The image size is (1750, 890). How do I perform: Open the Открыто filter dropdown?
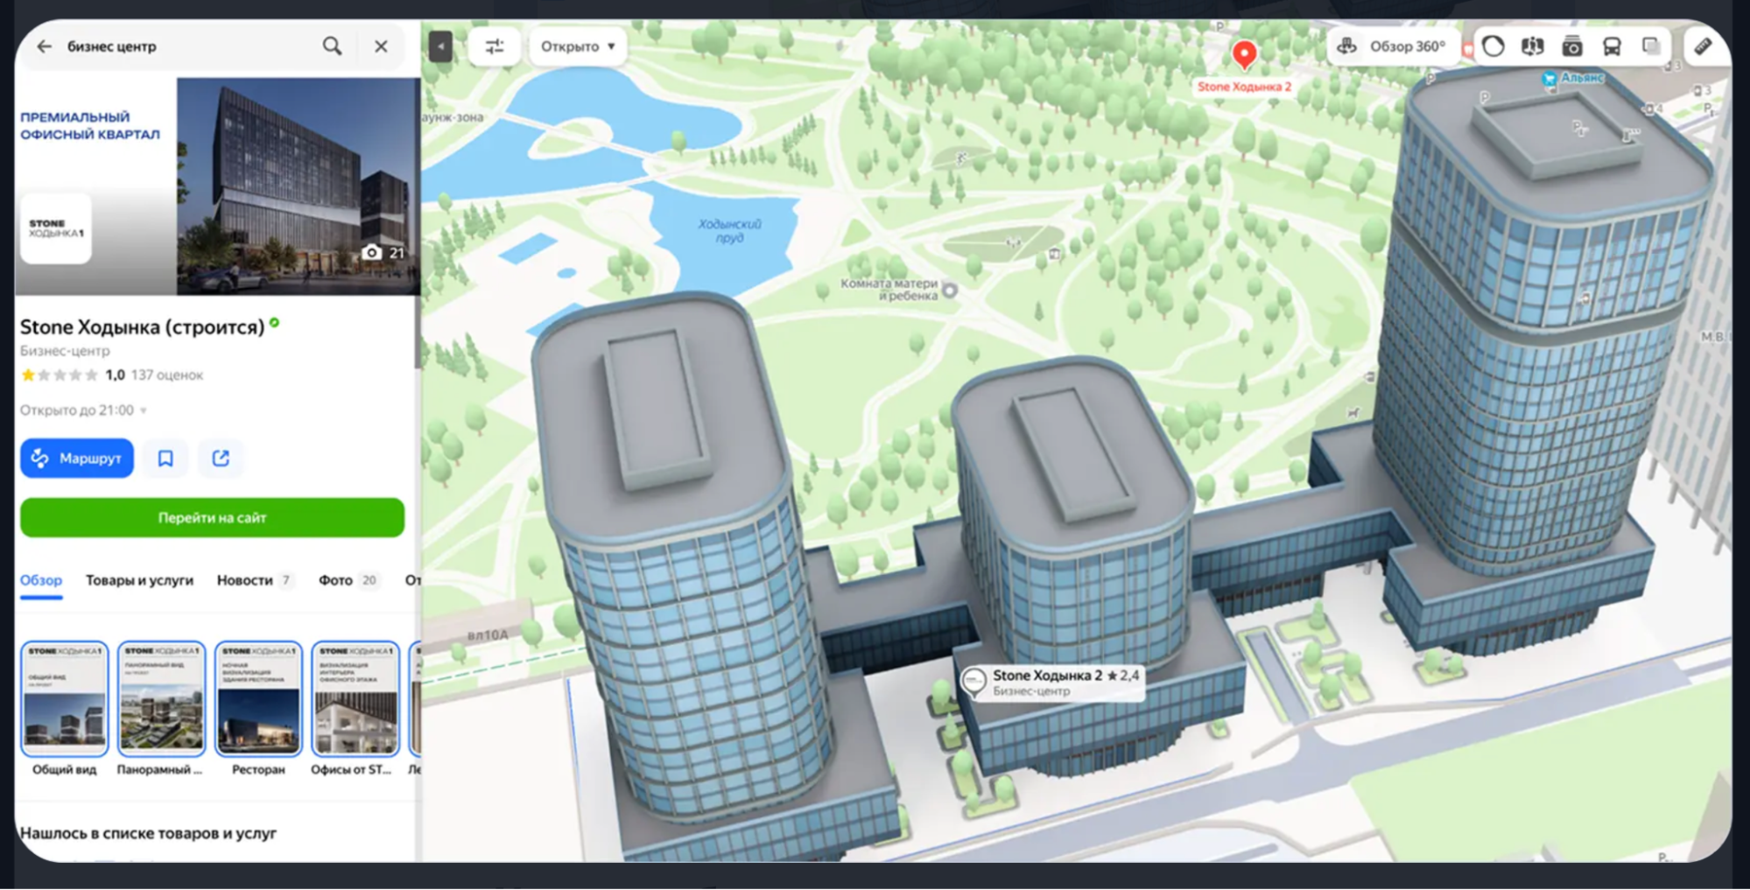578,46
